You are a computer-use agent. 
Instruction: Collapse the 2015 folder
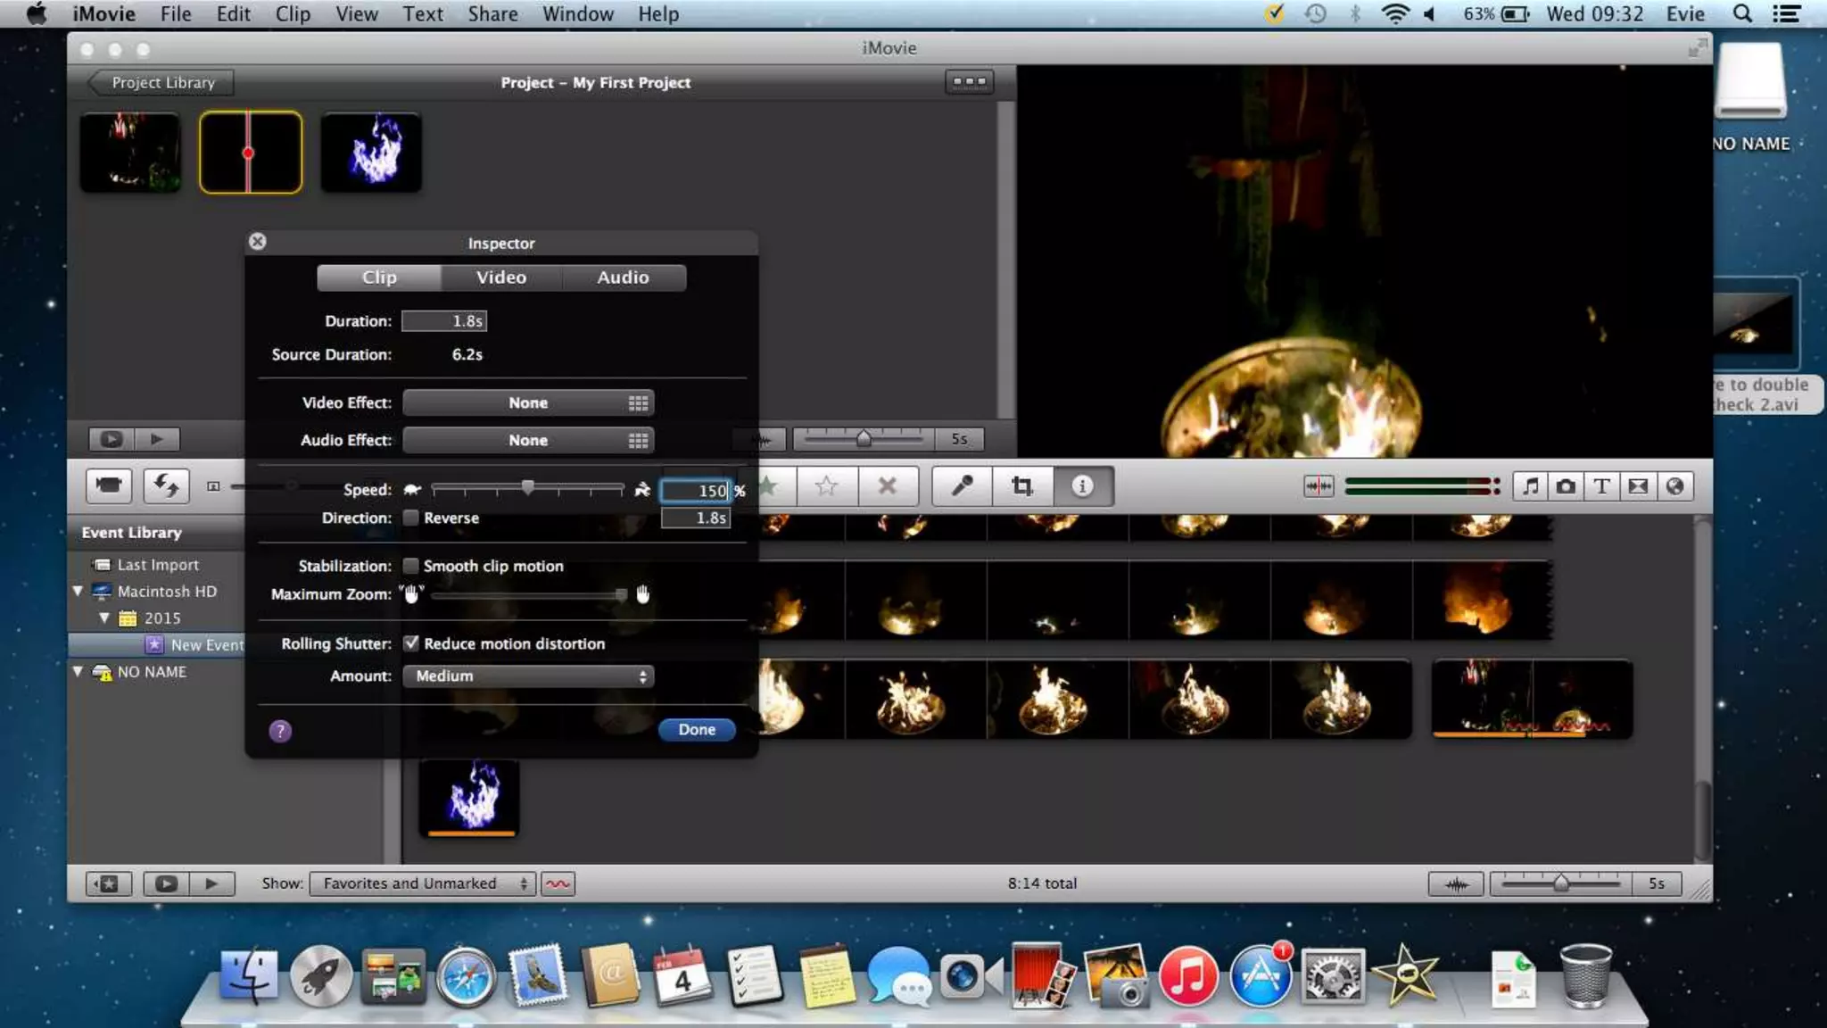pyautogui.click(x=104, y=618)
